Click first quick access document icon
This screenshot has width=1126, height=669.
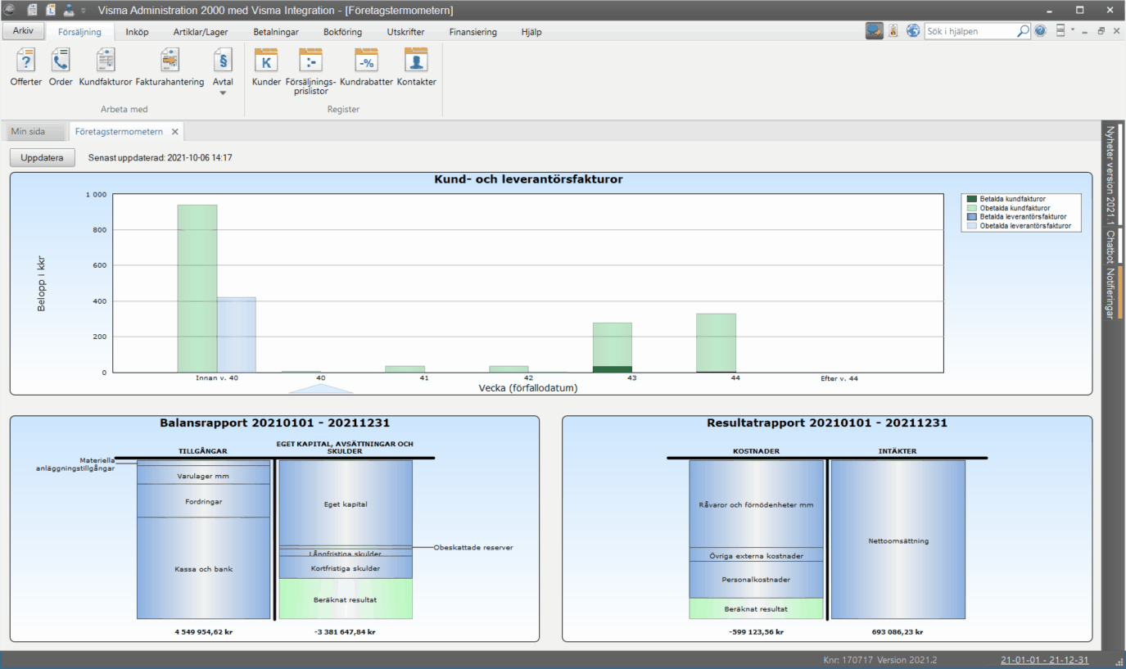click(33, 10)
